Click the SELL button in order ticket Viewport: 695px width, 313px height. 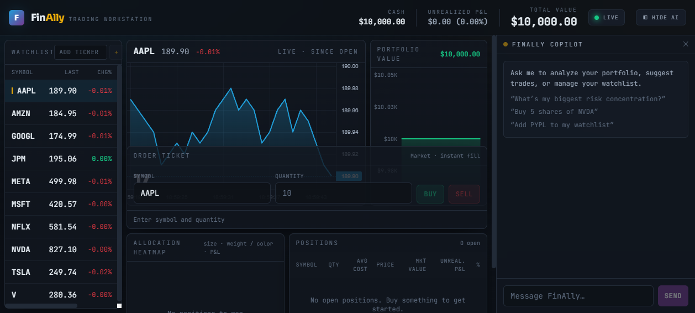(x=464, y=194)
